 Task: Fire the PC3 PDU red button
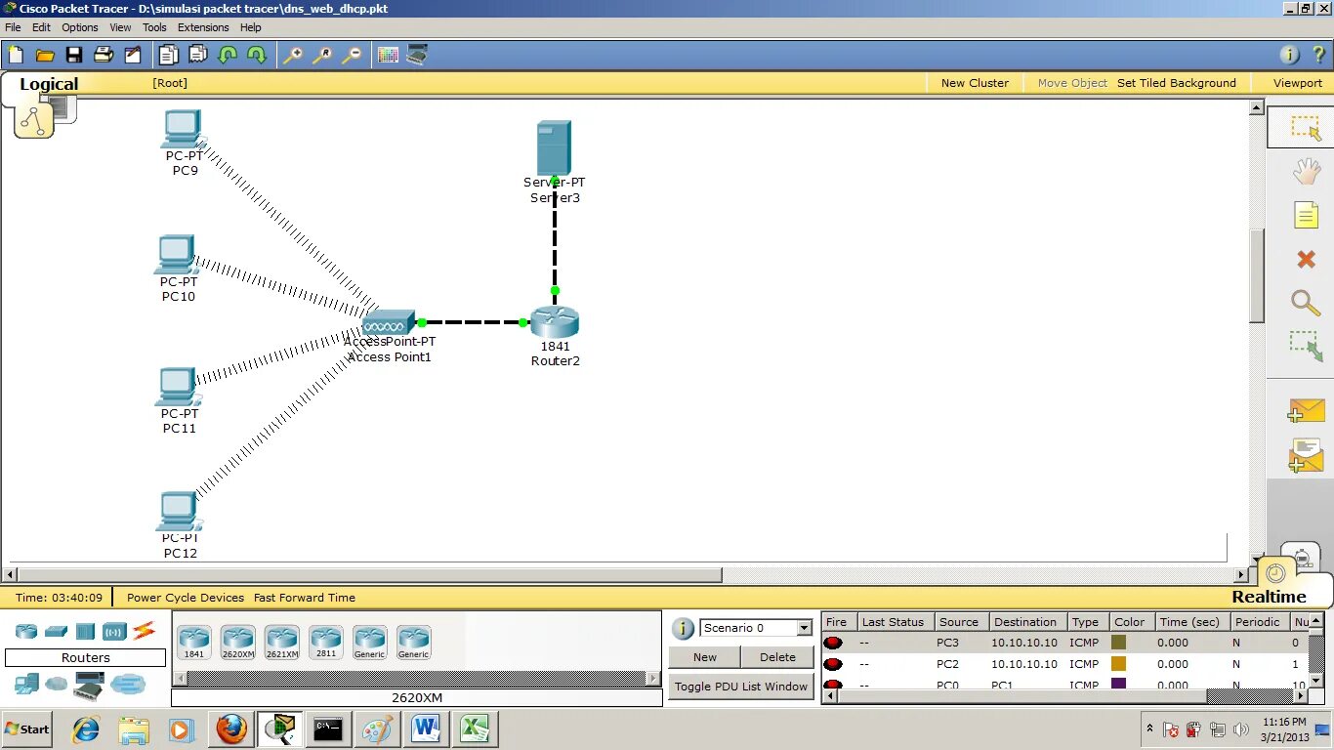[x=833, y=643]
